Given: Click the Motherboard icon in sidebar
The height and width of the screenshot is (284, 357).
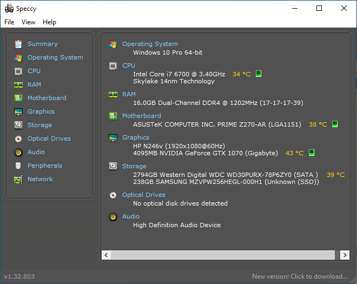Looking at the screenshot, I should 18,98.
